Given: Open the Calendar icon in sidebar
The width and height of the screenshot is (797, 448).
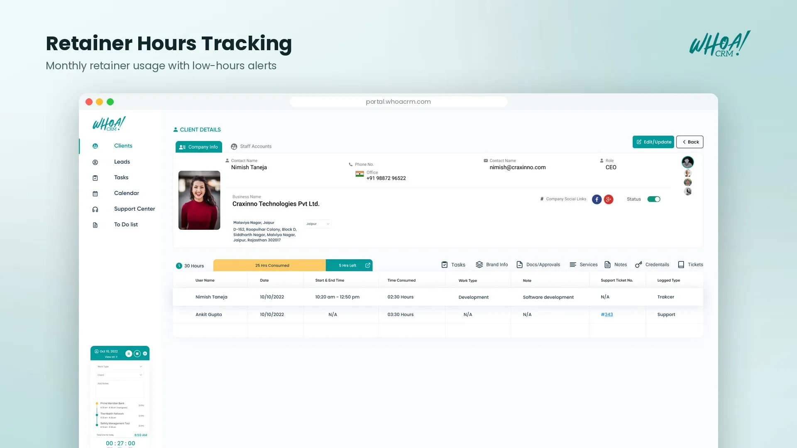Looking at the screenshot, I should (95, 194).
